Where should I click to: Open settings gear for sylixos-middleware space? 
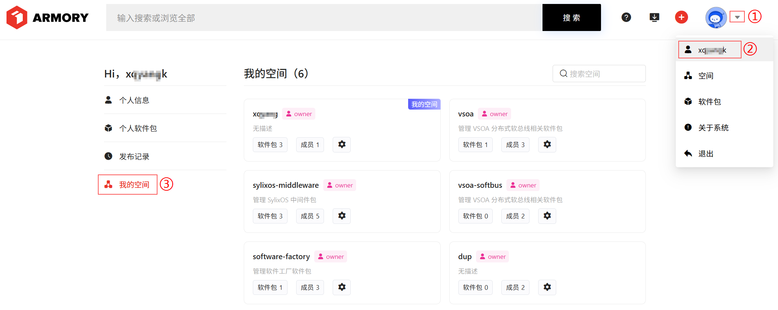(342, 216)
